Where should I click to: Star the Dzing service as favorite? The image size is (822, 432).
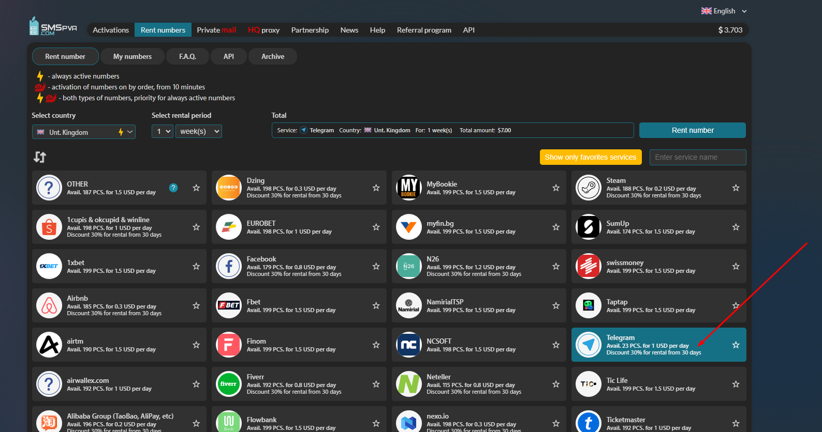click(376, 188)
